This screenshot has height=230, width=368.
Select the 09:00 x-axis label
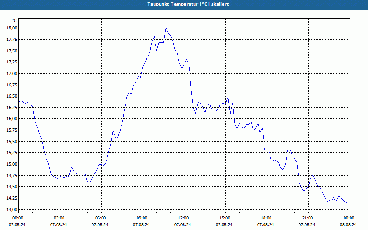point(142,218)
